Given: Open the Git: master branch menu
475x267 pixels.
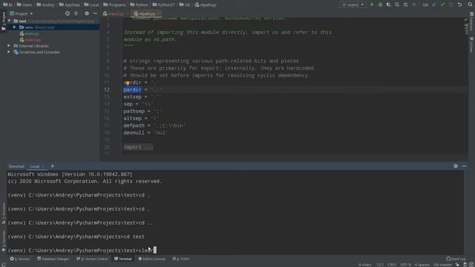Looking at the screenshot, I should coord(442,265).
